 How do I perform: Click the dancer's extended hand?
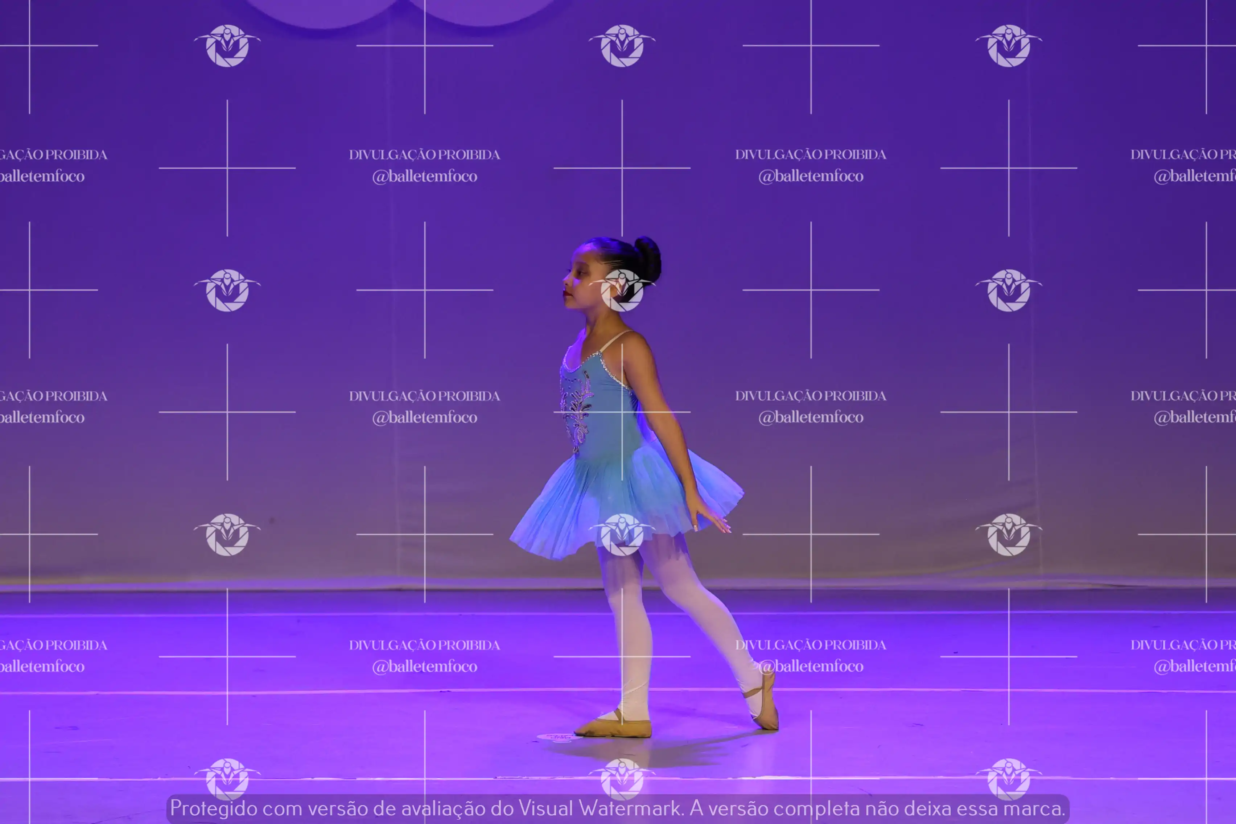(x=712, y=520)
